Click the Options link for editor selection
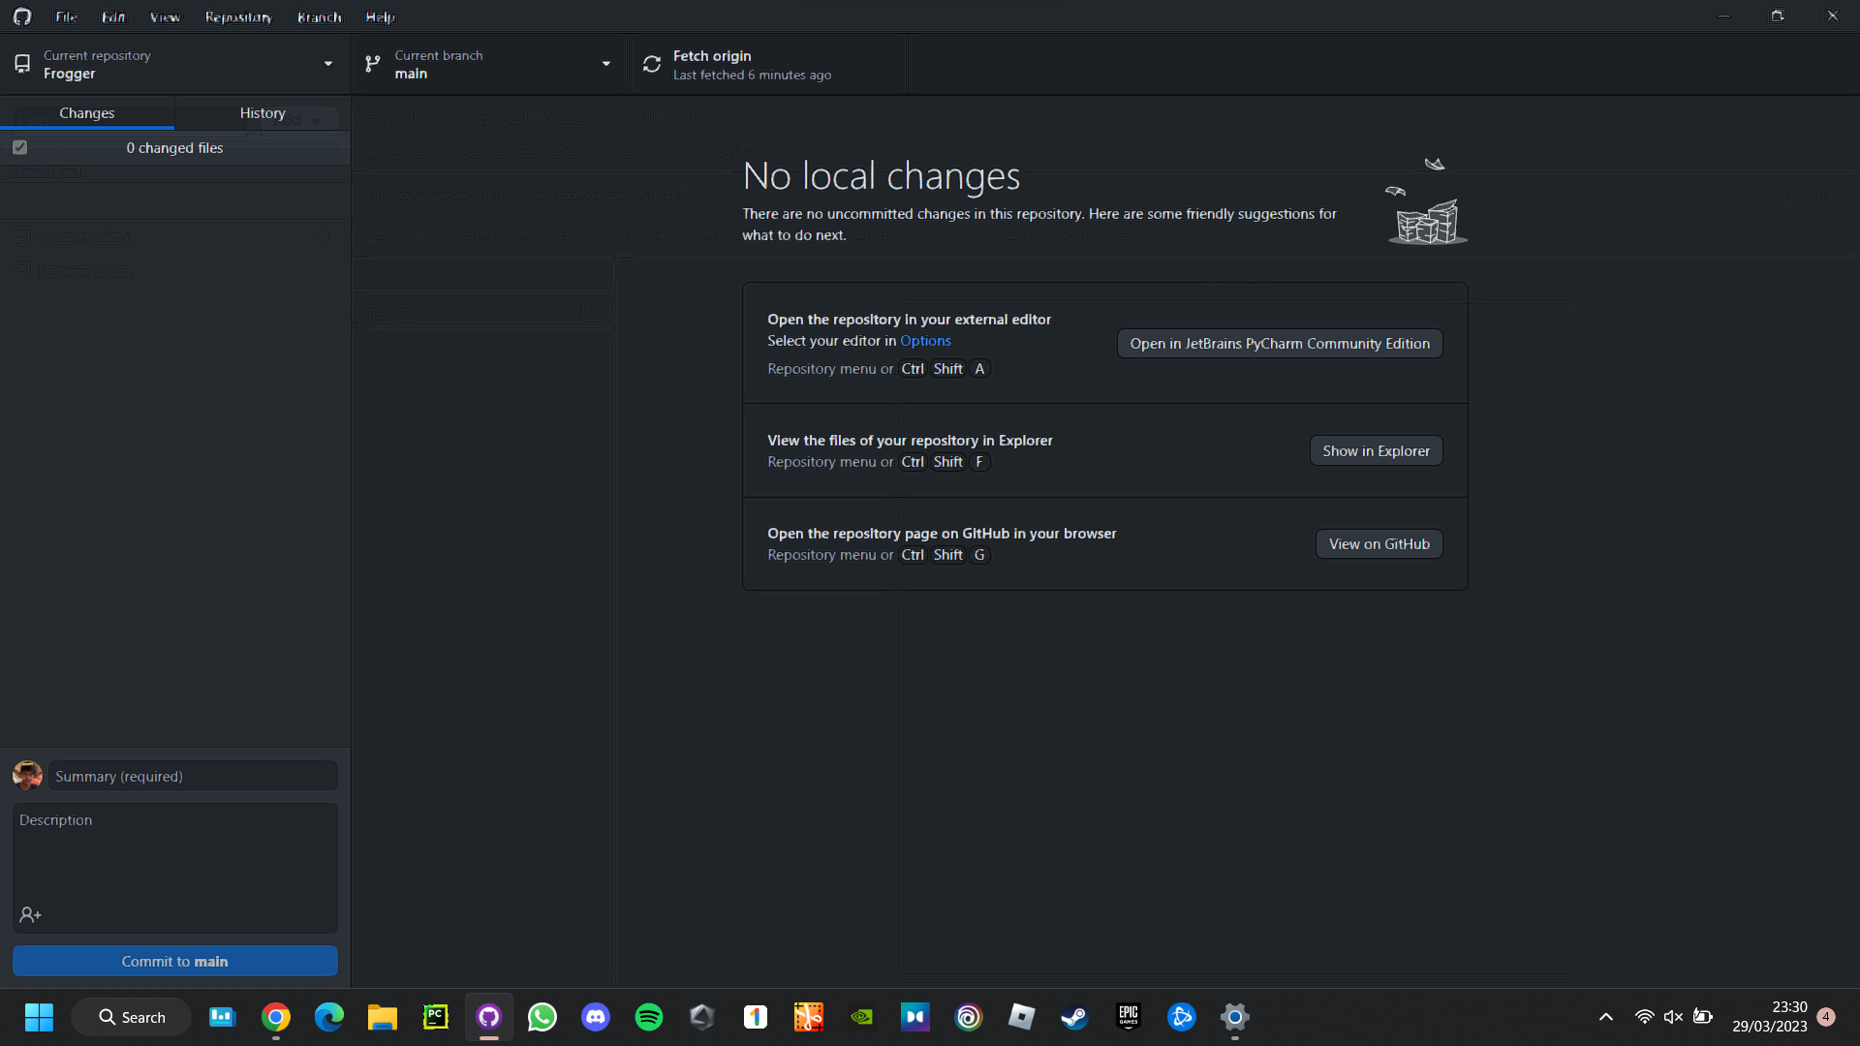Image resolution: width=1860 pixels, height=1046 pixels. click(925, 341)
